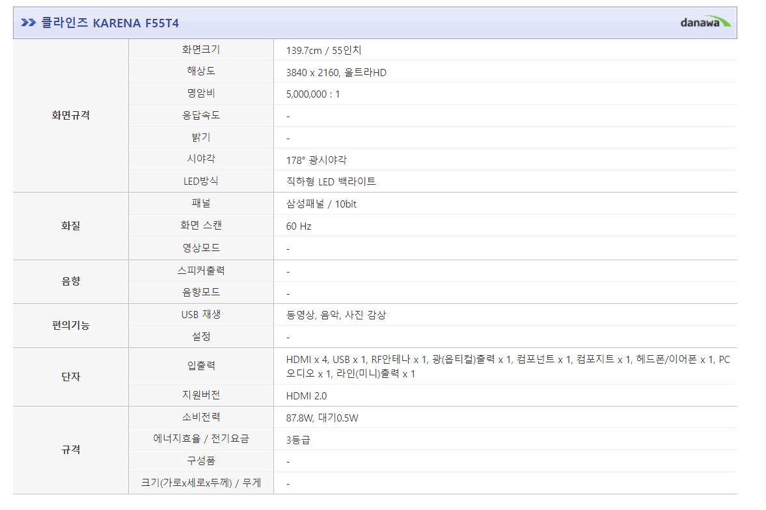The height and width of the screenshot is (510, 766).
Task: Click the 응답속도 label
Action: [201, 115]
